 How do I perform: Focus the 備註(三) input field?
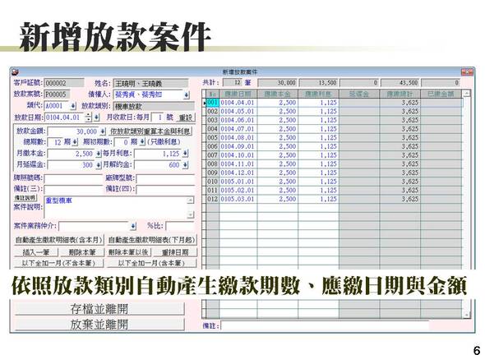click(73, 189)
